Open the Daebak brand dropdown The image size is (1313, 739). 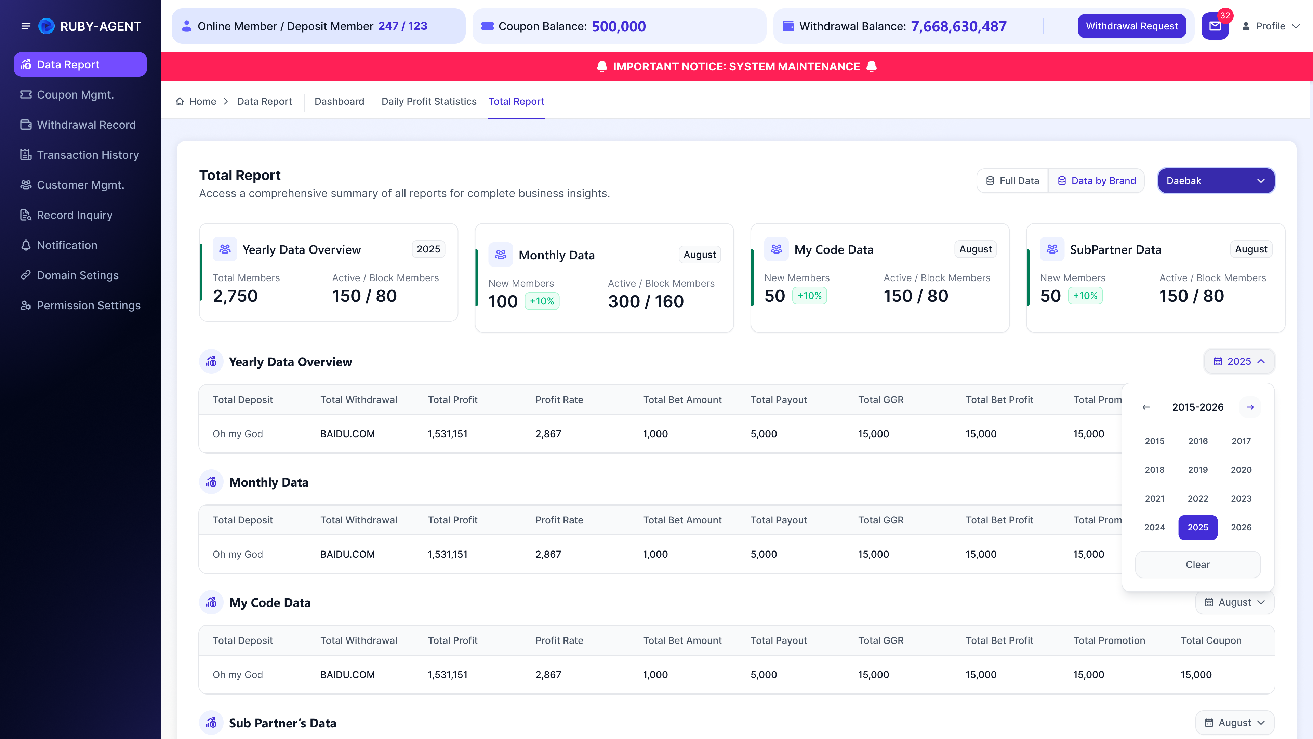pos(1216,181)
